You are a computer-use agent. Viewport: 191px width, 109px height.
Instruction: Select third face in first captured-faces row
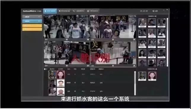click(162, 23)
